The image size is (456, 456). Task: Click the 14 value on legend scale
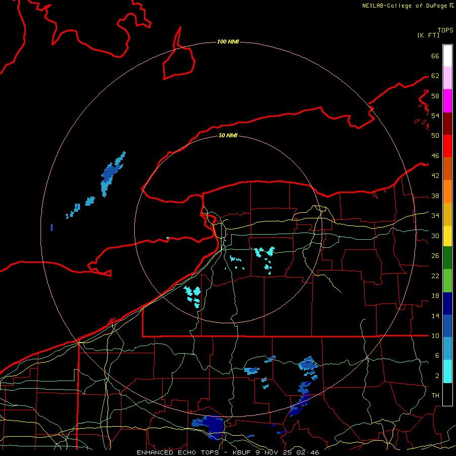[x=435, y=316]
